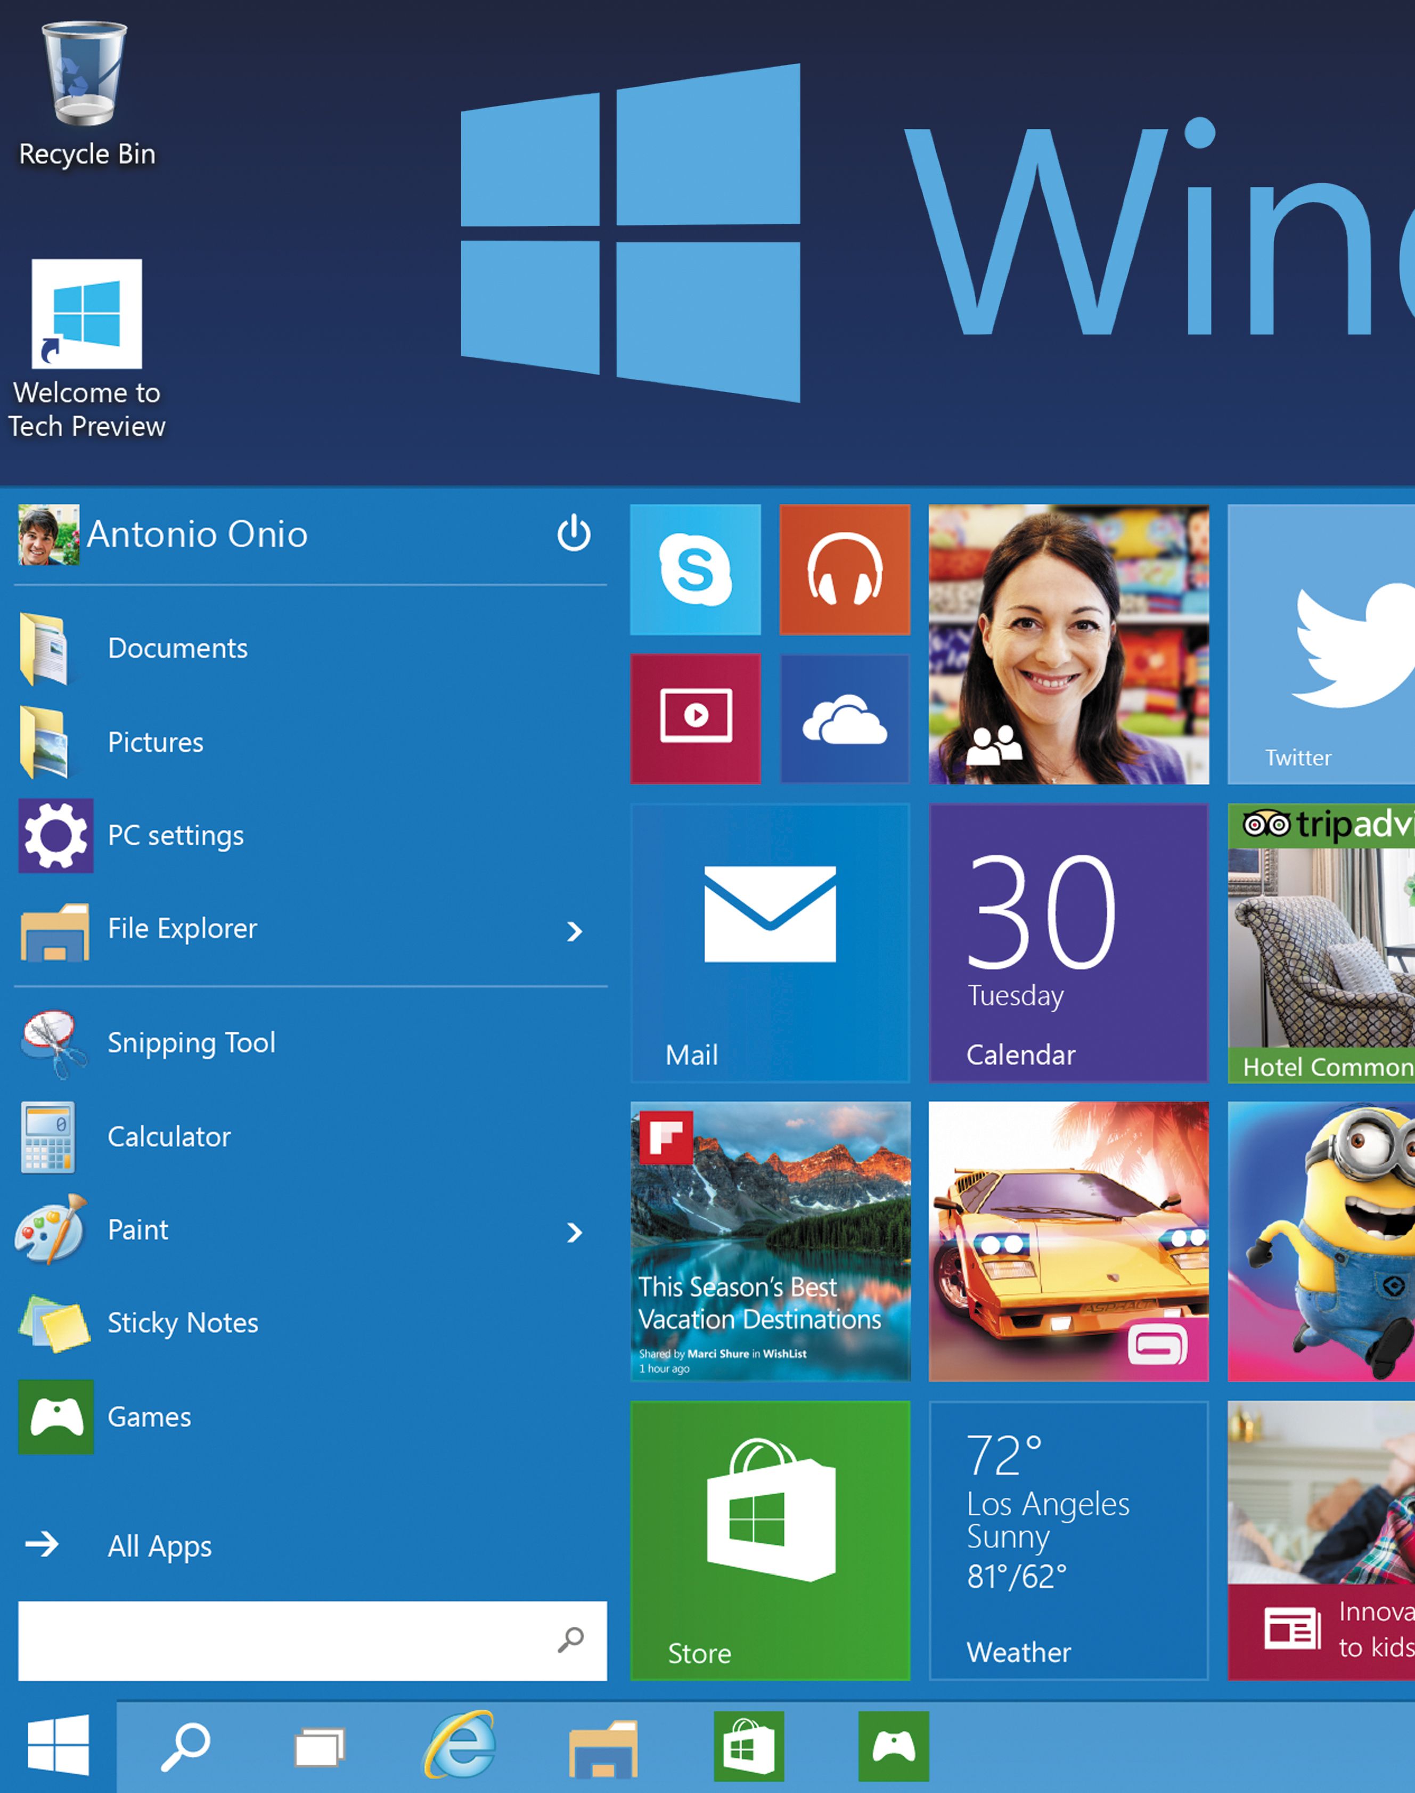Open the Video player tile
The image size is (1415, 1793).
click(695, 719)
